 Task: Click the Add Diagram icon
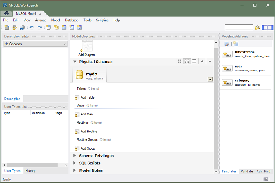(87, 48)
